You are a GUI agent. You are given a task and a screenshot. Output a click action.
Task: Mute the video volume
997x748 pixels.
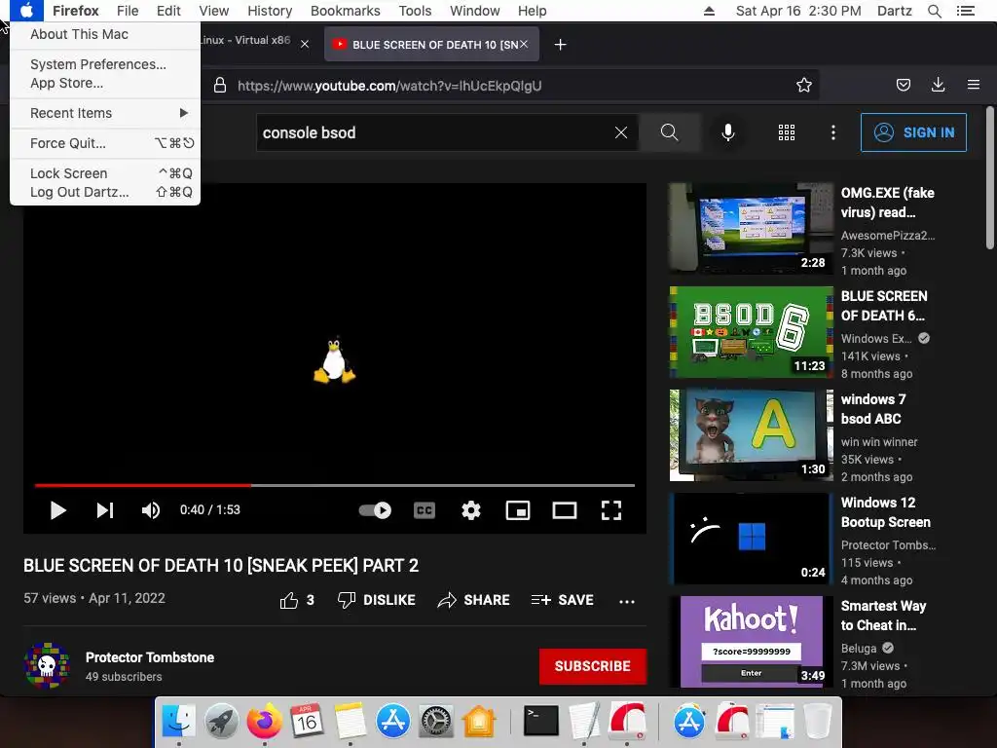151,510
